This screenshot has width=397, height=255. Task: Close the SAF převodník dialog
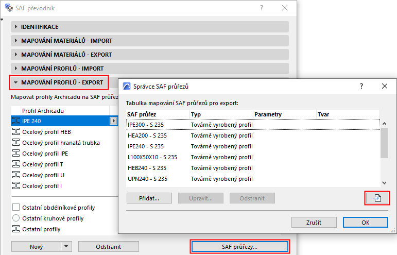pyautogui.click(x=285, y=8)
